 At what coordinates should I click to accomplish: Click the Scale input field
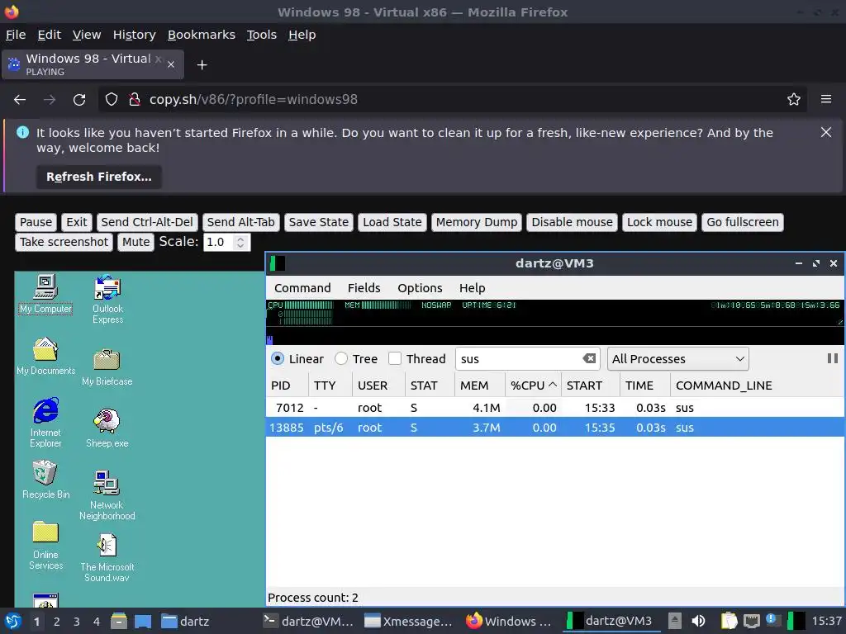219,242
